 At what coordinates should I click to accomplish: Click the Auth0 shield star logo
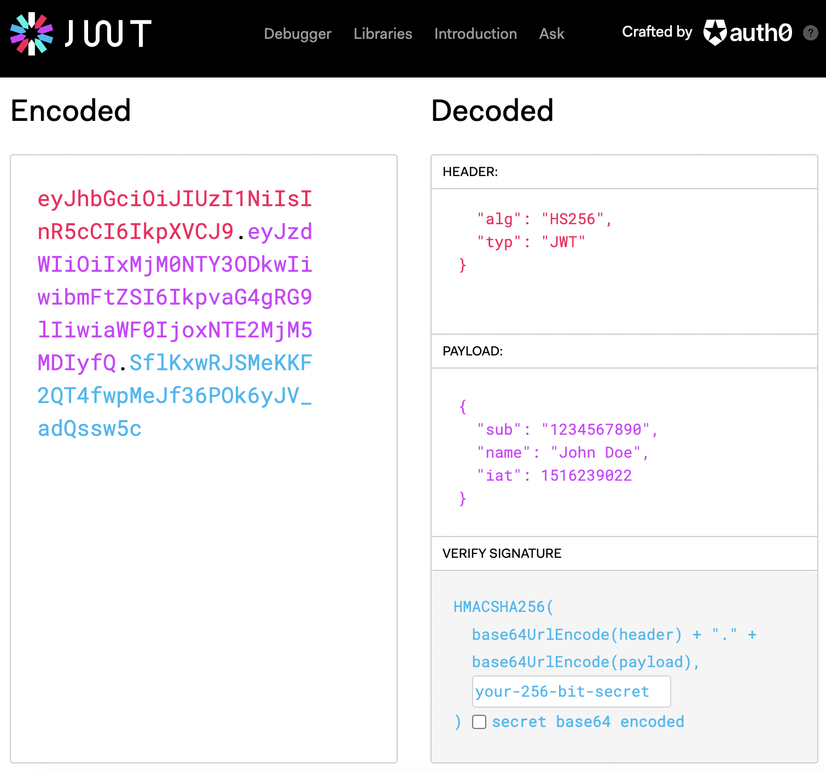(x=714, y=33)
